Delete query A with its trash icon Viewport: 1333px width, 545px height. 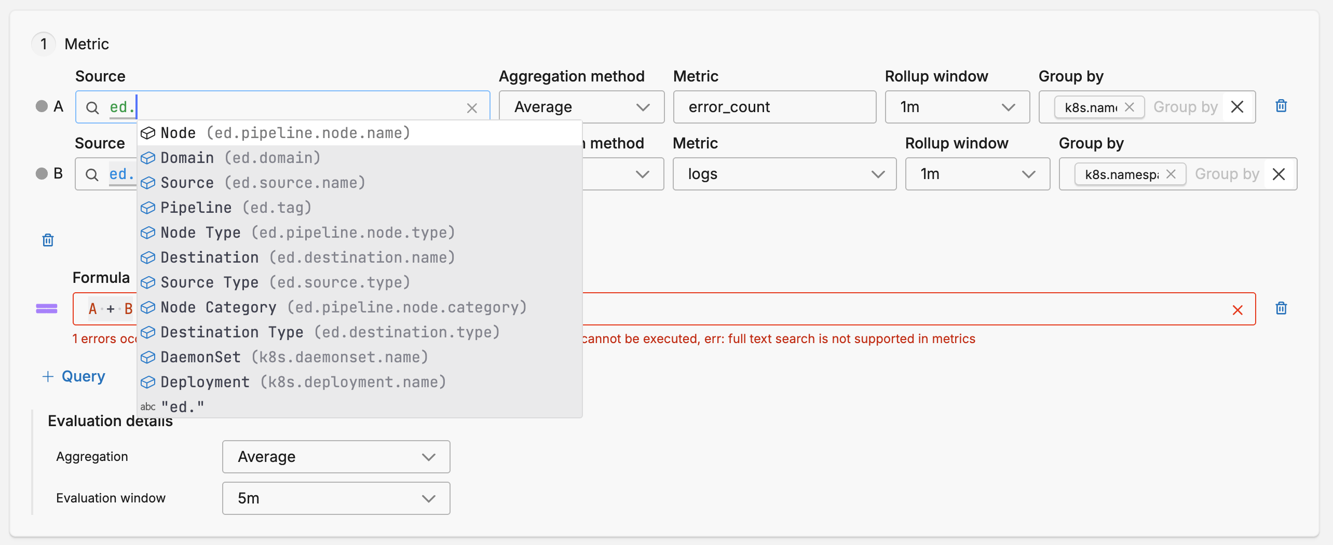(1281, 106)
